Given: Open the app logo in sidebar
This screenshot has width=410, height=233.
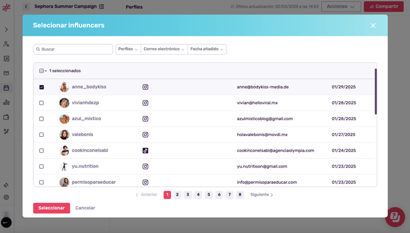Looking at the screenshot, I should tap(7, 8).
